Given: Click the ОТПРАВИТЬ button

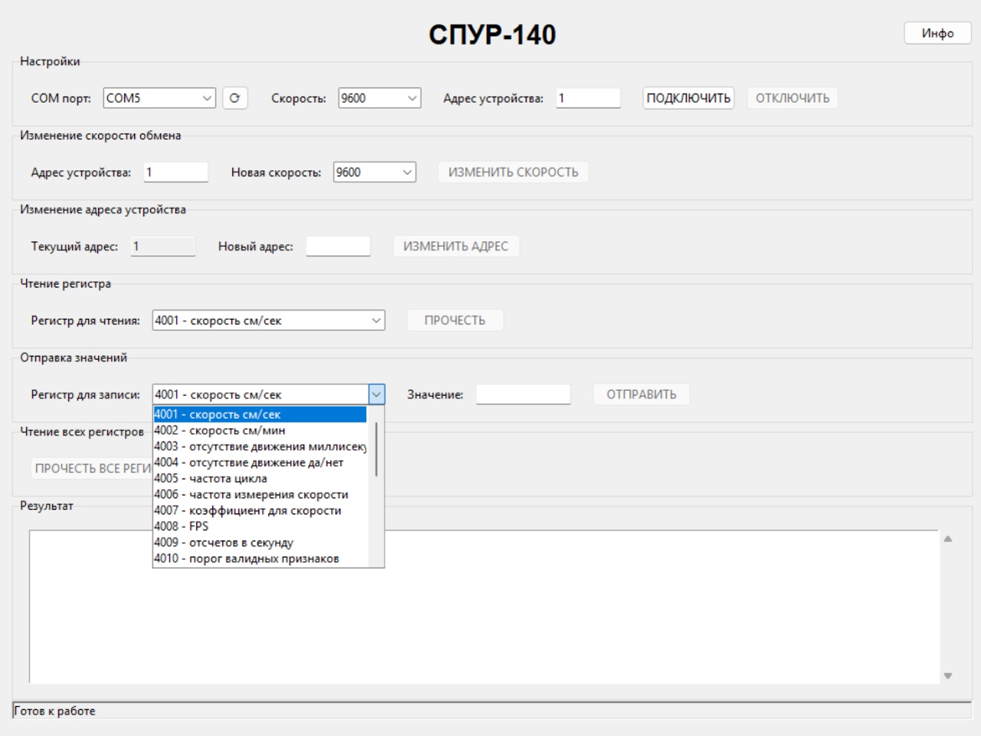Looking at the screenshot, I should [641, 395].
